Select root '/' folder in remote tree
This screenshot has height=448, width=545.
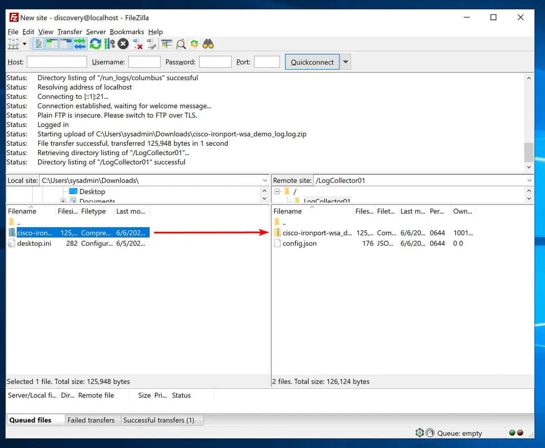[295, 191]
